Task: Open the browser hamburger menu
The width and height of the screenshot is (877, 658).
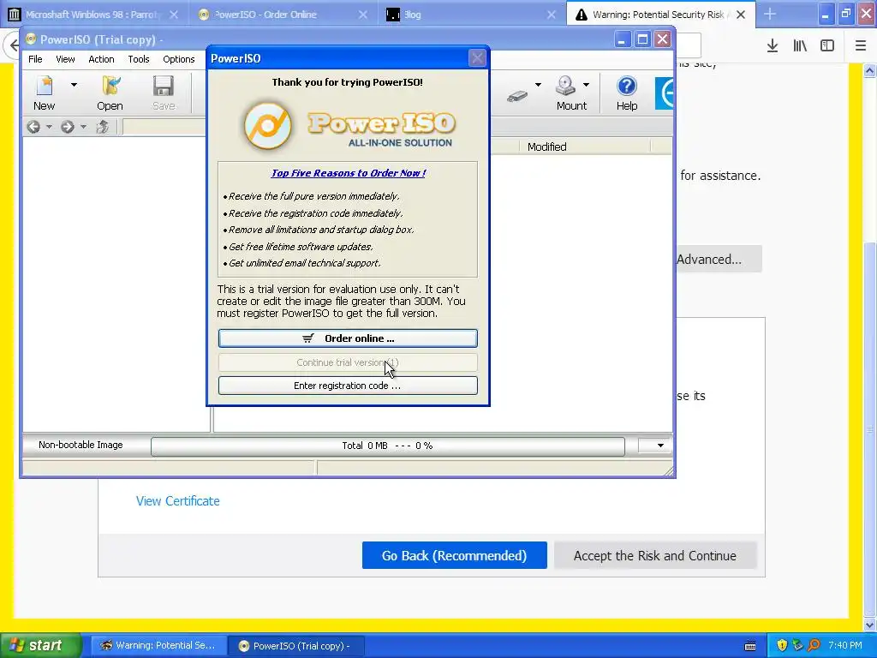Action: 861,45
